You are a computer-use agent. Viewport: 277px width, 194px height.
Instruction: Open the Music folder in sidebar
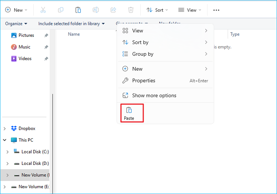[24, 47]
